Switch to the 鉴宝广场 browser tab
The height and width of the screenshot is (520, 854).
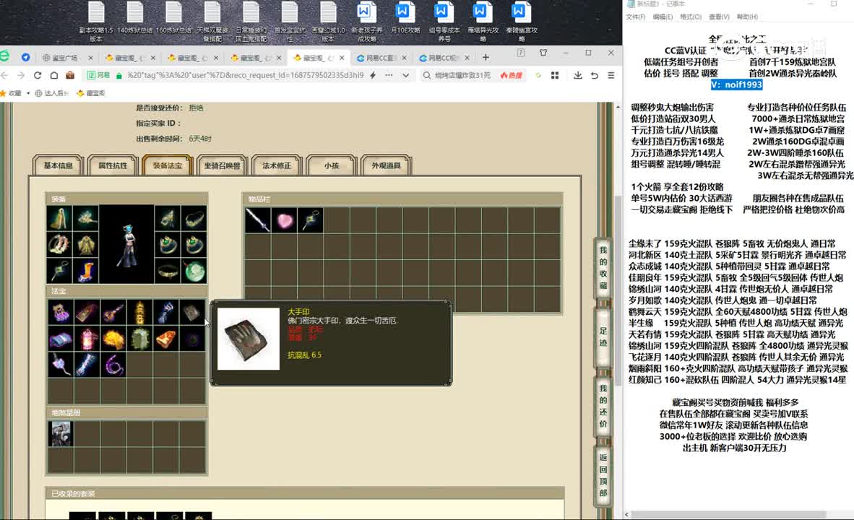click(66, 58)
